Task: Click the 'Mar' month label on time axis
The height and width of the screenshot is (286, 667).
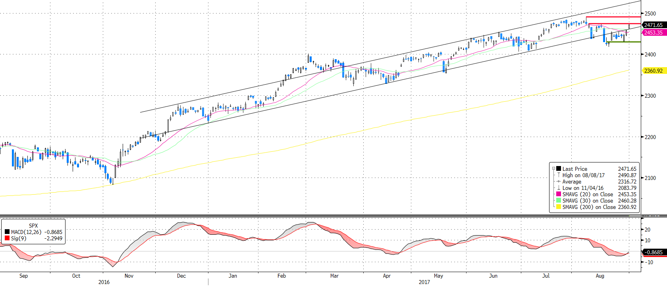Action: [334, 276]
